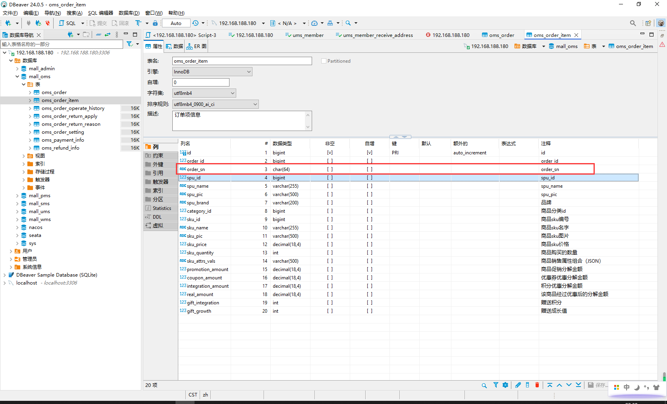Open the dashboard gauge icon in toolbar

pos(314,23)
